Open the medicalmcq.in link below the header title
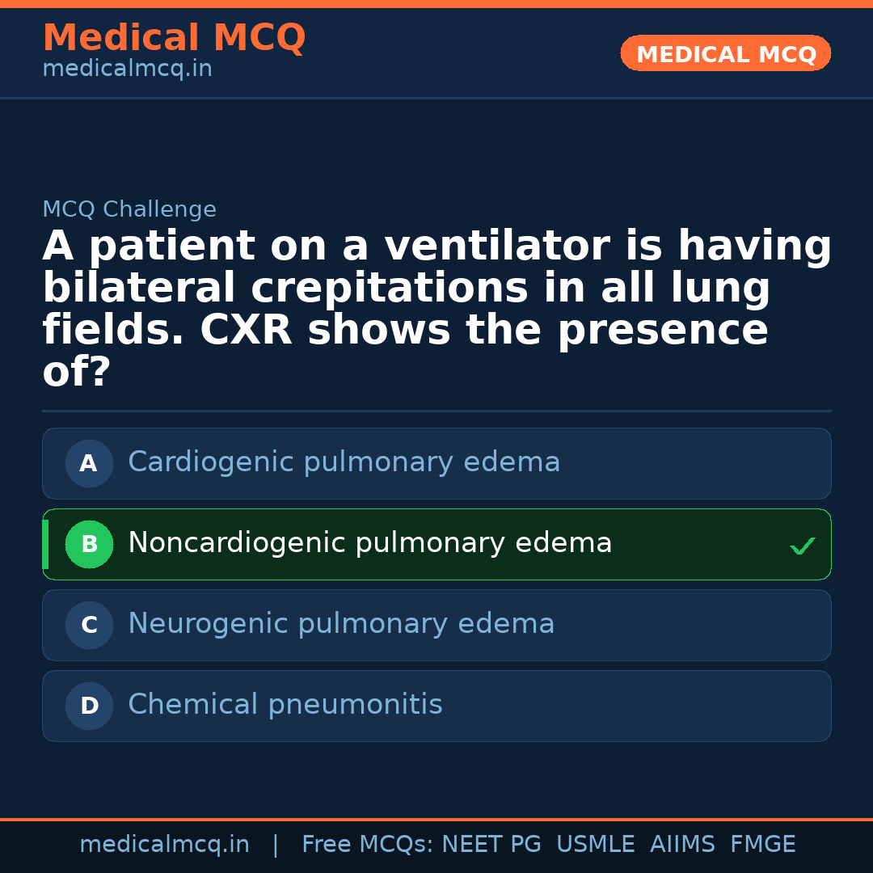The height and width of the screenshot is (873, 873). [127, 70]
